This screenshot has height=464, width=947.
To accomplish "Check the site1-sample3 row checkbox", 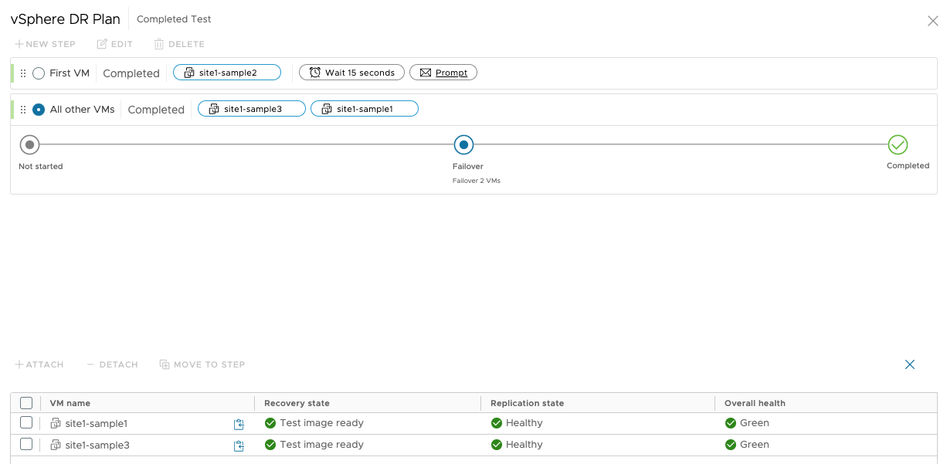I will (26, 444).
